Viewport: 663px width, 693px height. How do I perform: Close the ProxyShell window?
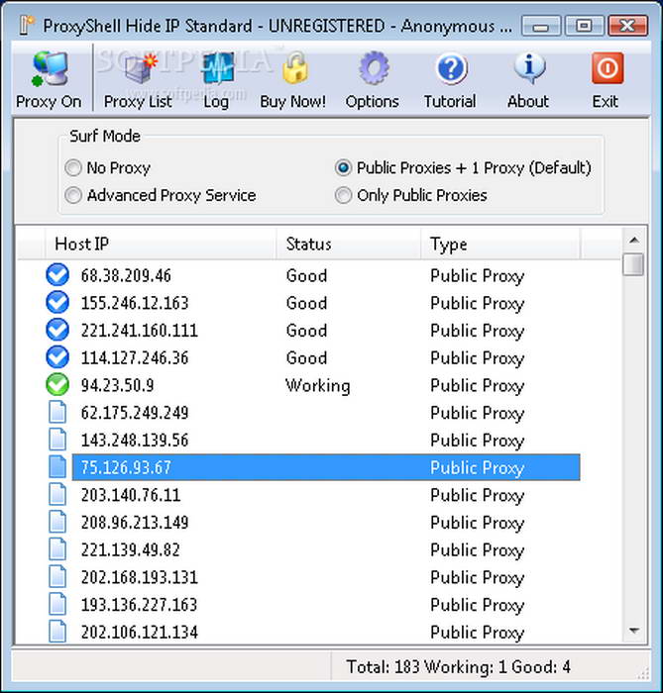coord(627,26)
